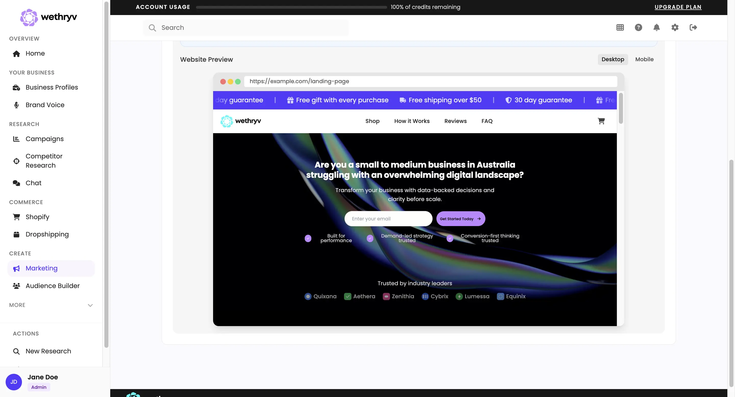This screenshot has width=735, height=397.
Task: Navigate to Reviews in the preview menu
Action: (455, 121)
